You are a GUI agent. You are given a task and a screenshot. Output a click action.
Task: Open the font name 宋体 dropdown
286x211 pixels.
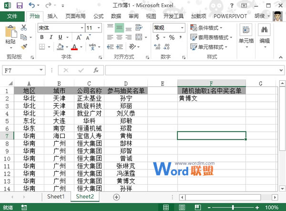(82, 28)
